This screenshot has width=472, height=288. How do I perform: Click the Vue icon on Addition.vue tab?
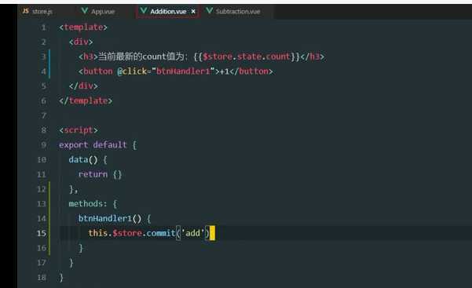(144, 11)
